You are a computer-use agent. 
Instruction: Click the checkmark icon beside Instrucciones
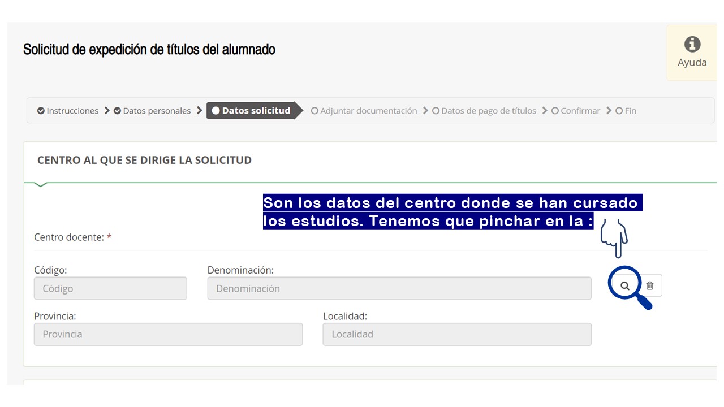tap(41, 111)
